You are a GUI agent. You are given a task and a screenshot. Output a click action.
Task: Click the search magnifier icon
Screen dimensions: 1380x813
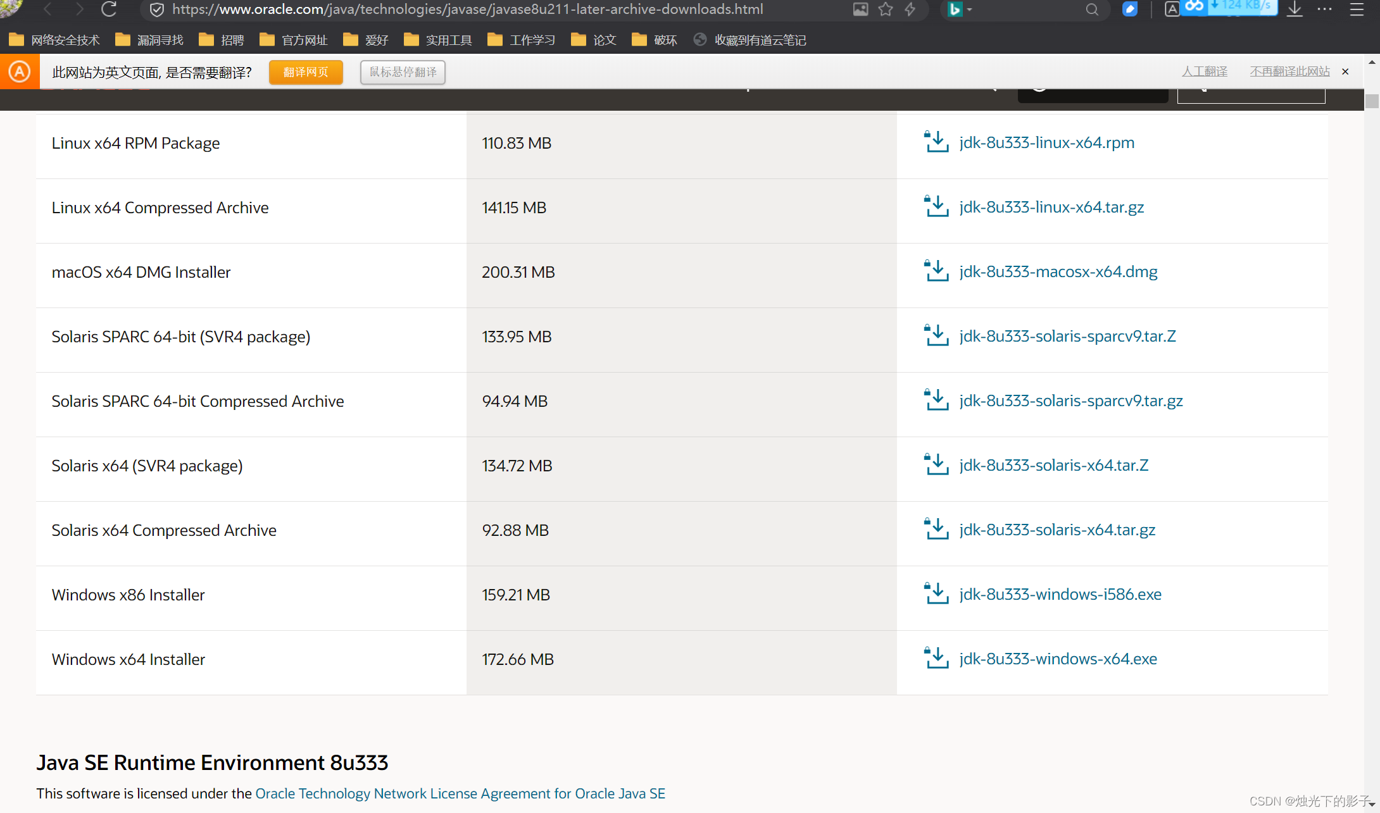pos(1092,9)
